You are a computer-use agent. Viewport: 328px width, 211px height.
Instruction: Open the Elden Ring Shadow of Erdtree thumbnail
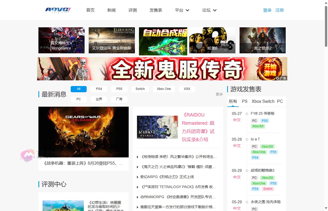click(x=112, y=40)
